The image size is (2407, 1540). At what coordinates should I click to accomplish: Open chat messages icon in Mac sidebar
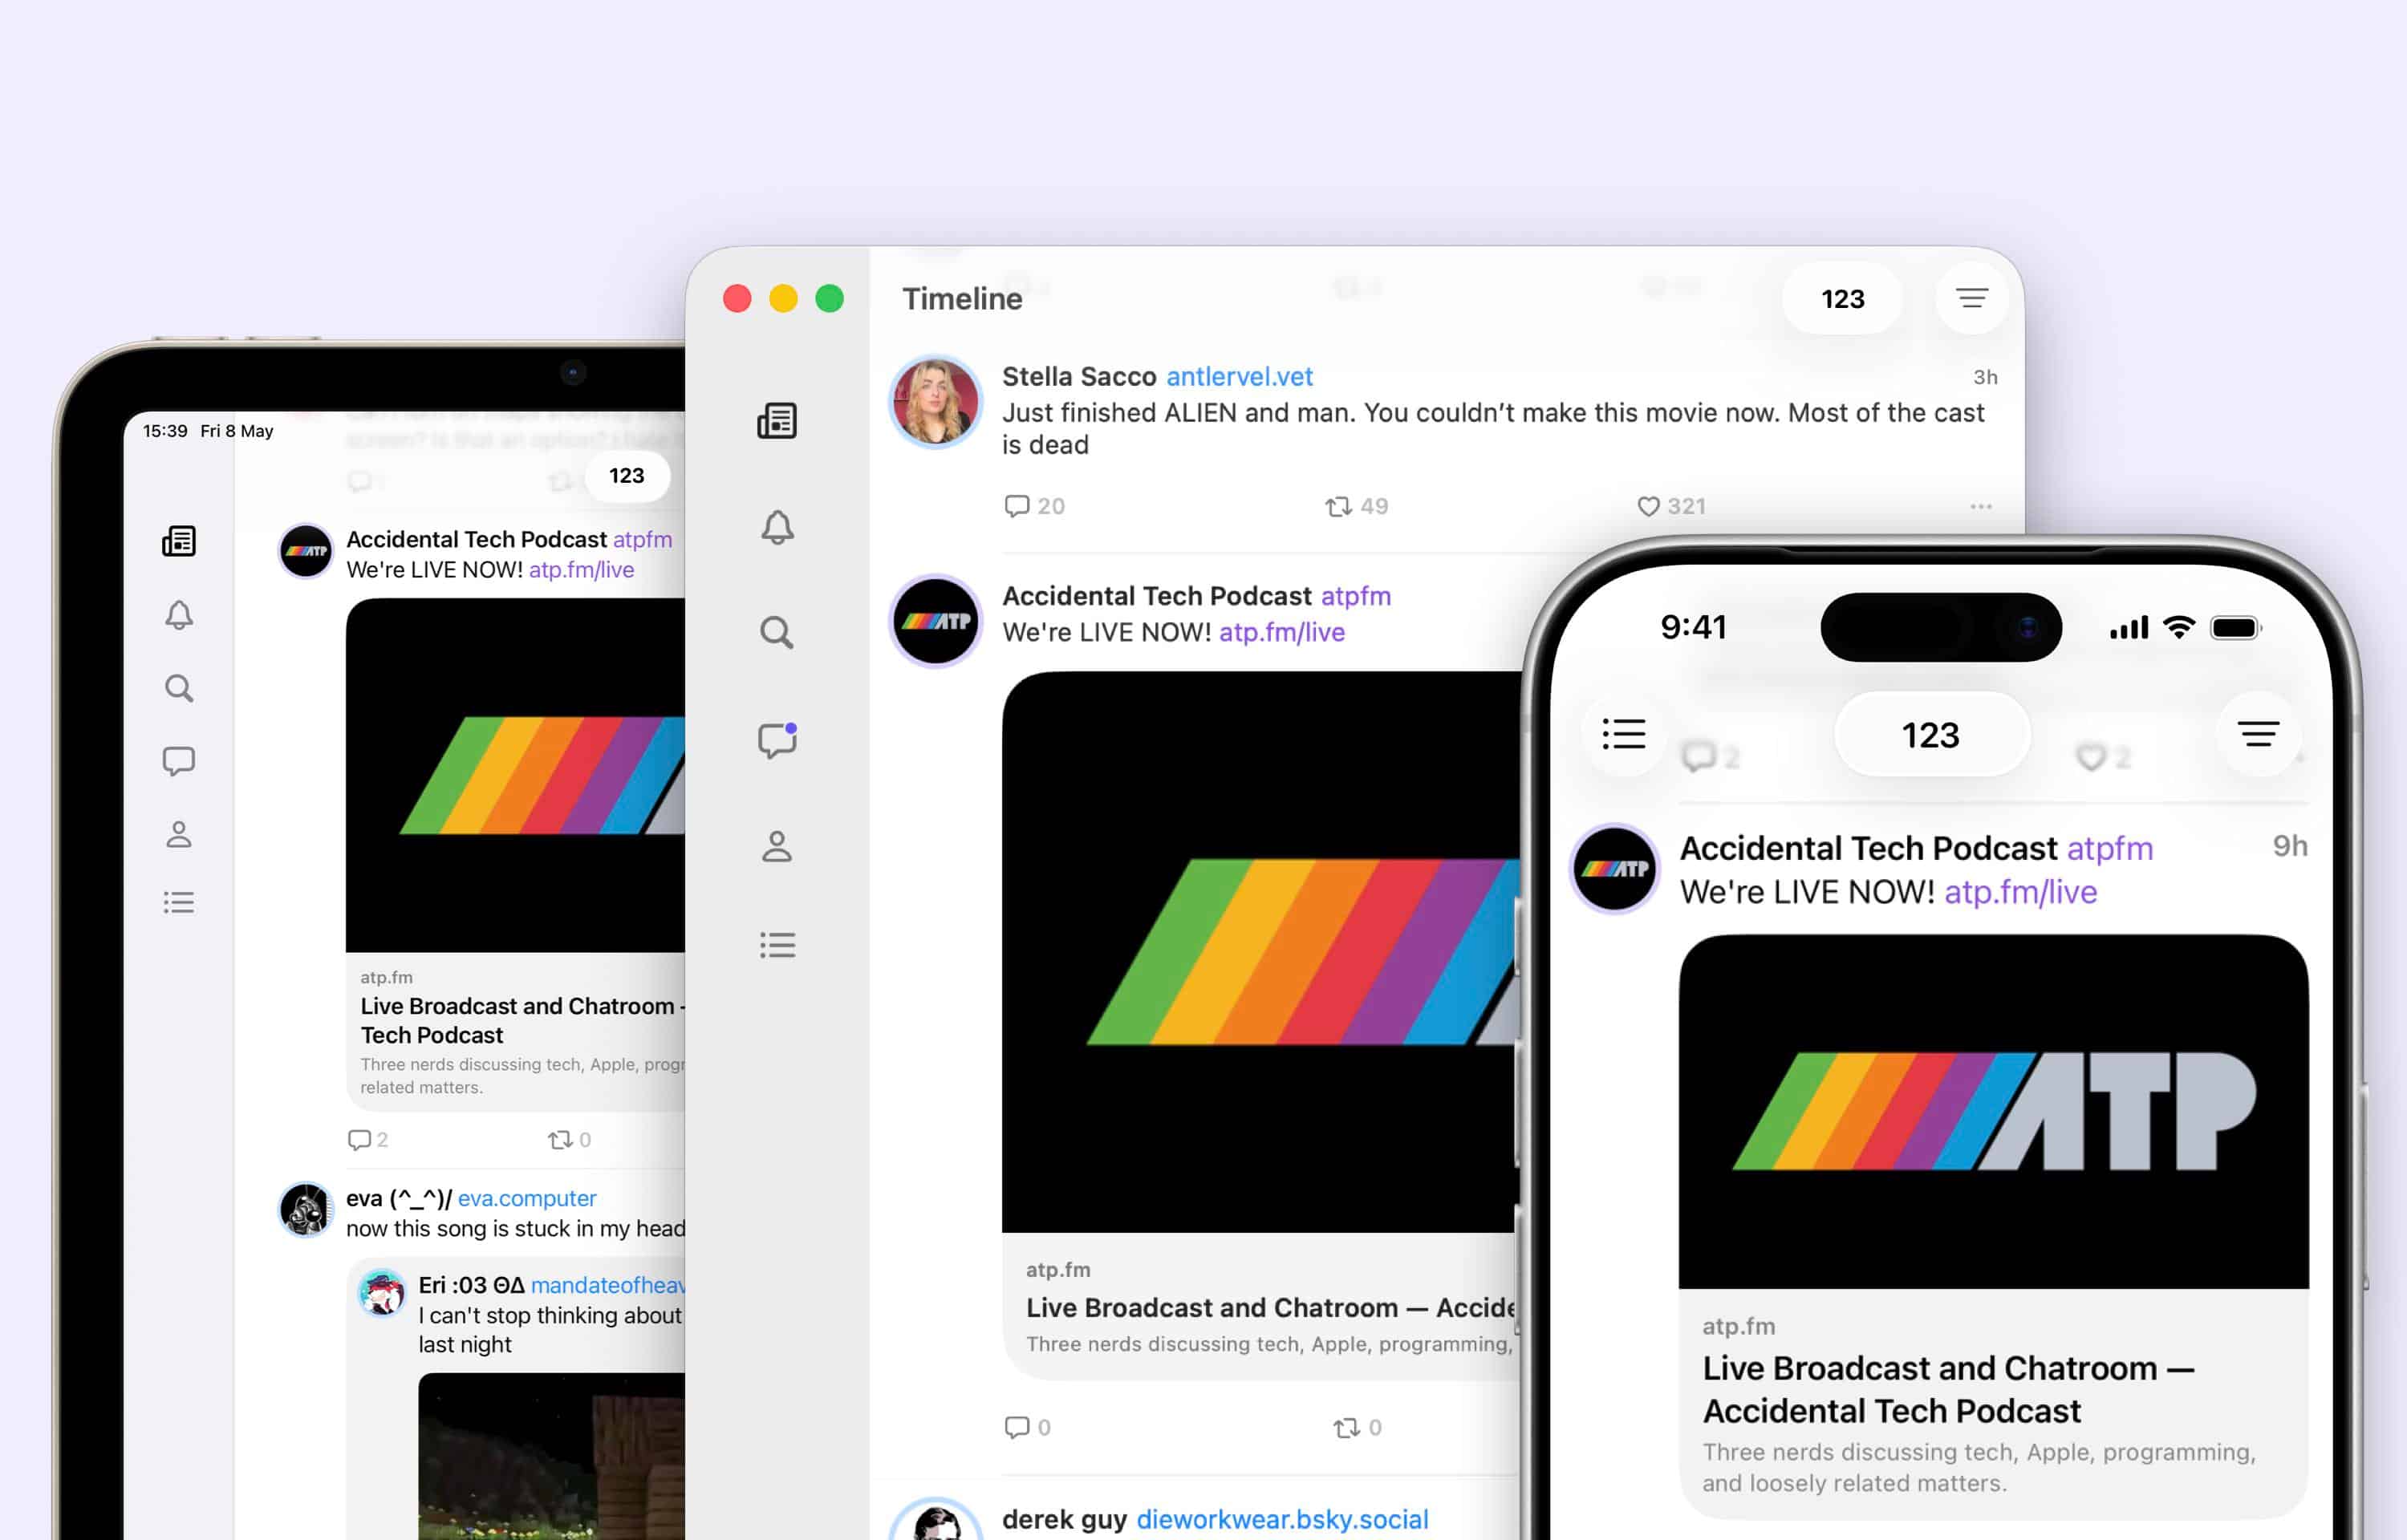point(777,740)
